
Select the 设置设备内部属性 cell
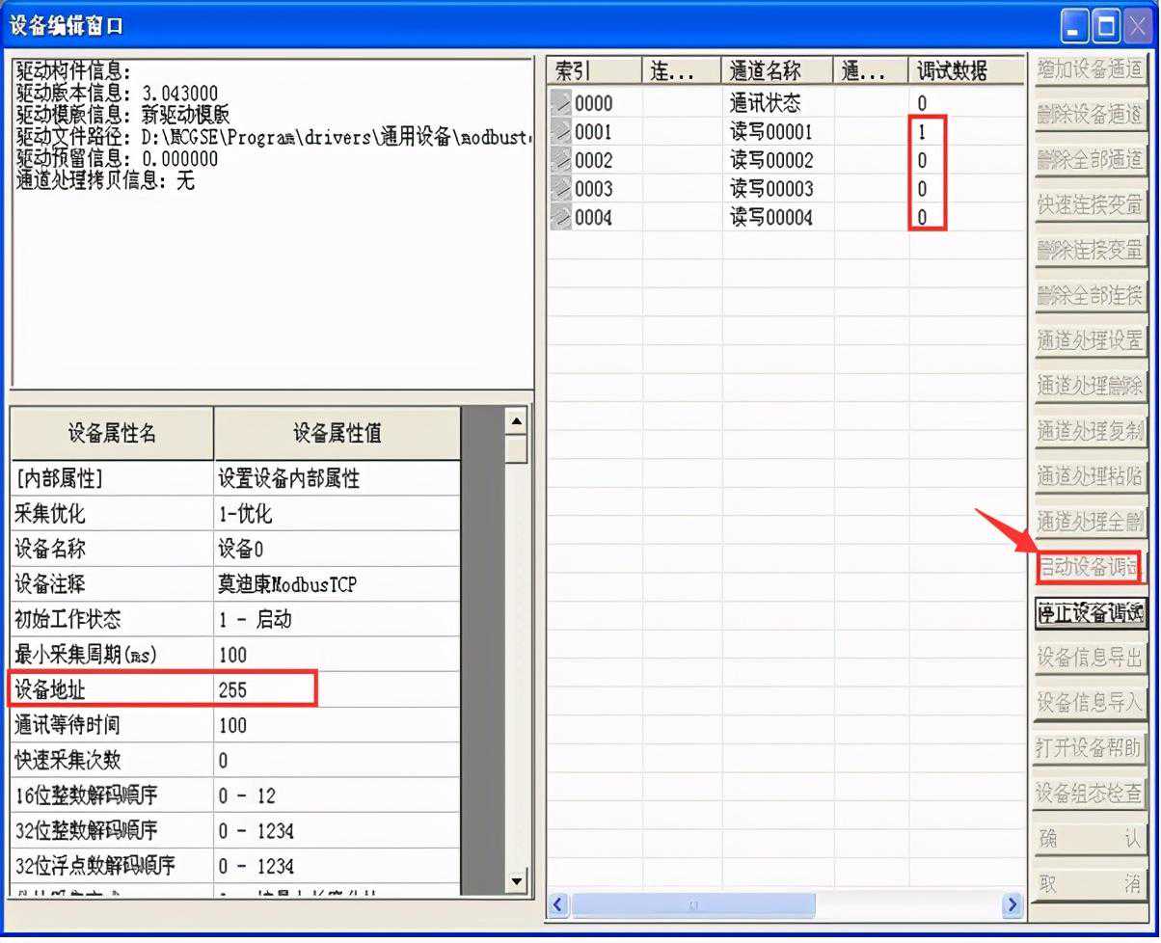(336, 478)
